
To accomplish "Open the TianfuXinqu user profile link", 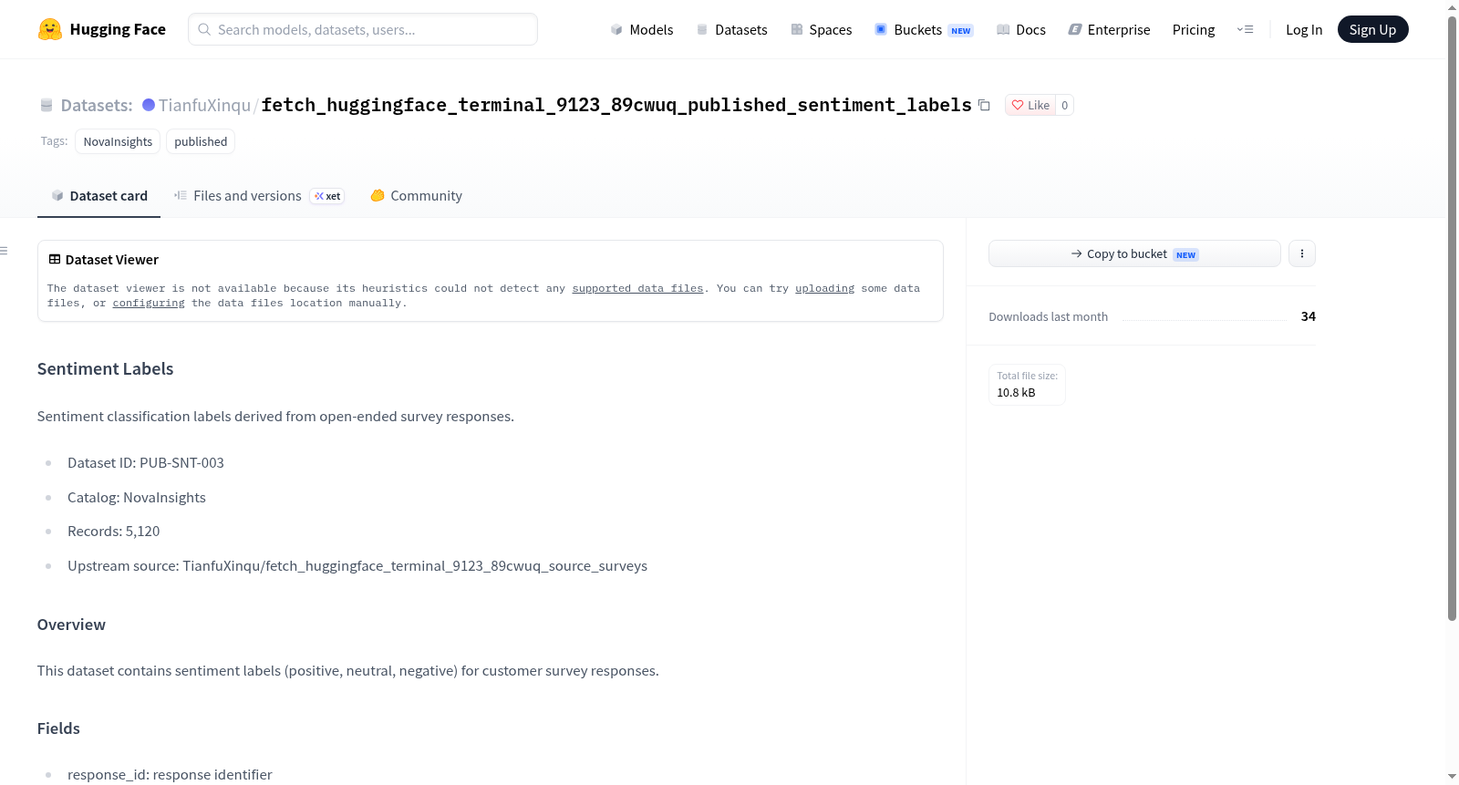I will [x=204, y=105].
